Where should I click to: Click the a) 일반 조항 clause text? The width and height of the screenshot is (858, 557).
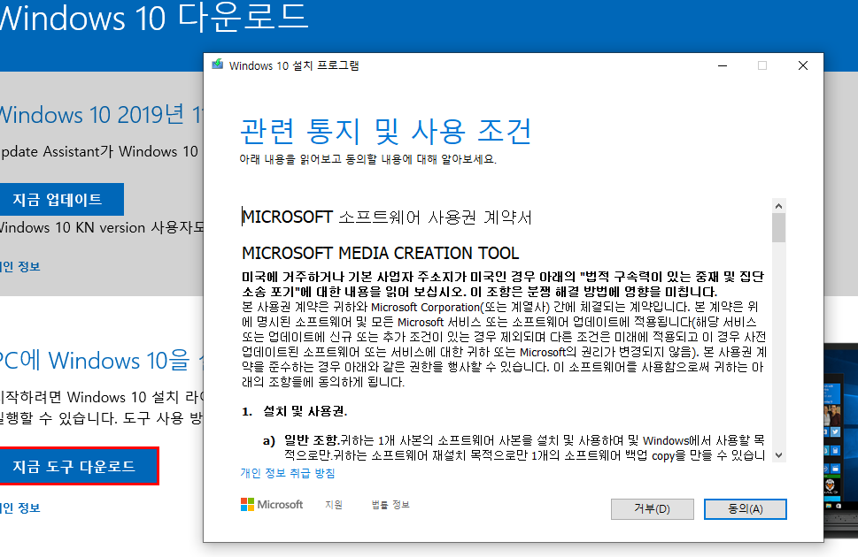pos(514,447)
